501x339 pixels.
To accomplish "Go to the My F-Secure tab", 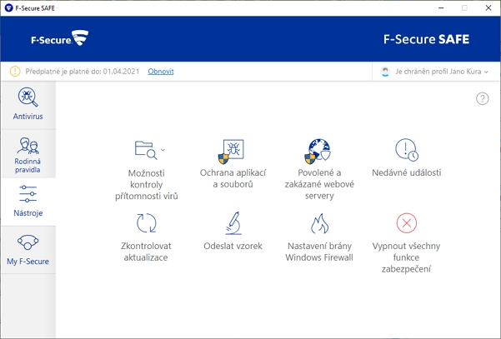I will (28, 250).
